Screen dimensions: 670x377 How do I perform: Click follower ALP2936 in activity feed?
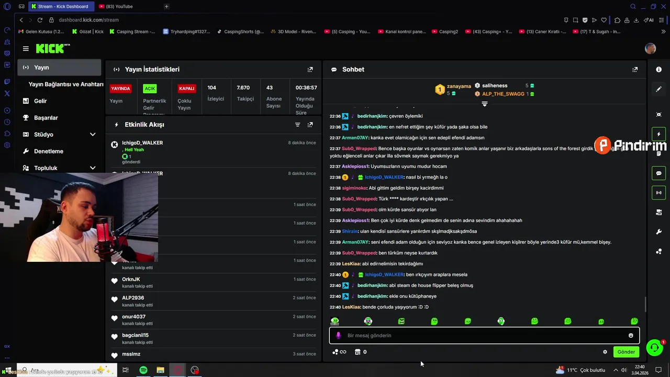click(133, 298)
